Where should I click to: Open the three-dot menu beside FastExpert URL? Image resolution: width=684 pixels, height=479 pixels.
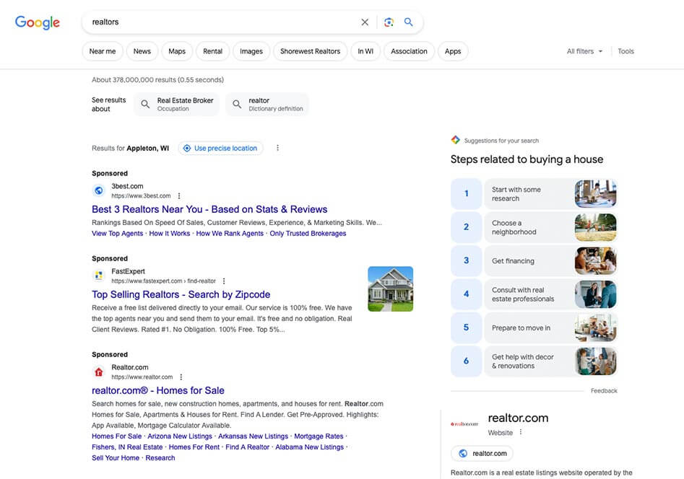tap(224, 281)
